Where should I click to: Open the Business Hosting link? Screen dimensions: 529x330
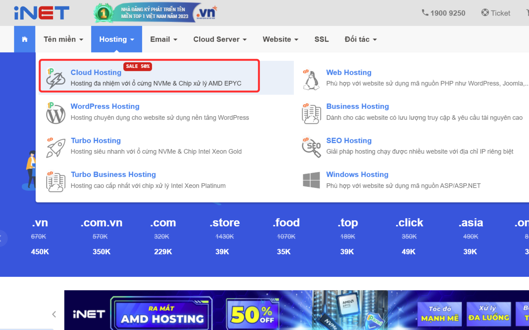[357, 106]
